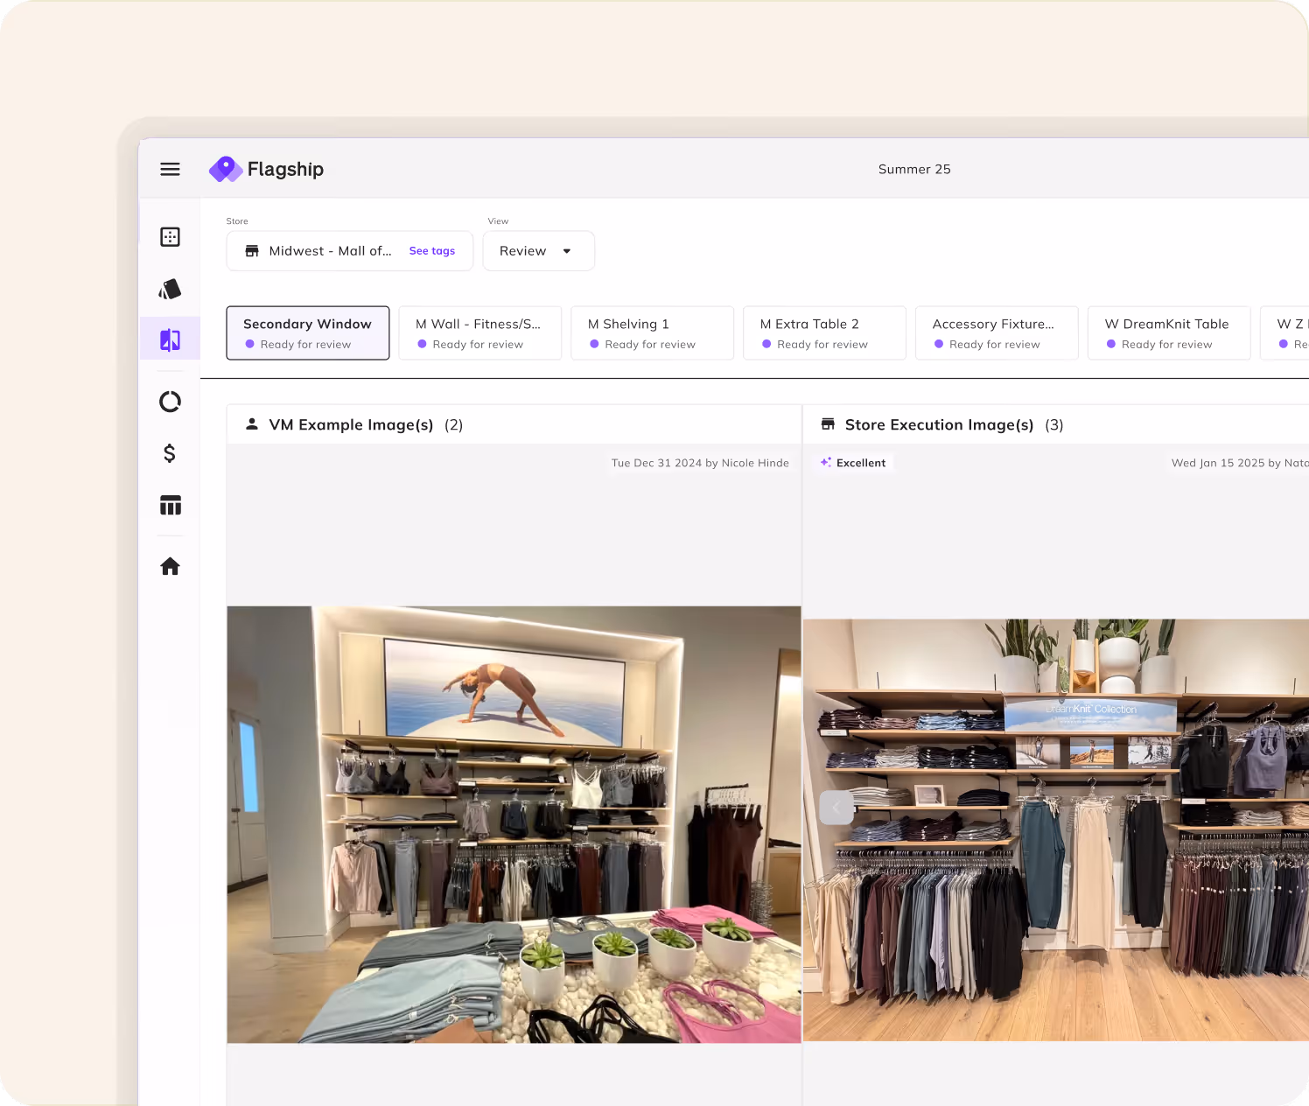Open the Midwest - Mall of... store selector
Viewport: 1309px width, 1106px height.
pos(349,251)
